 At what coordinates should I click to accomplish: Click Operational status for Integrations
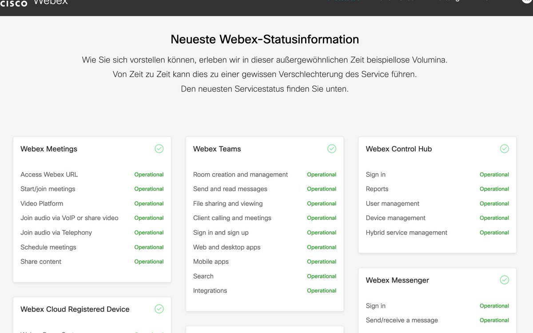point(322,291)
